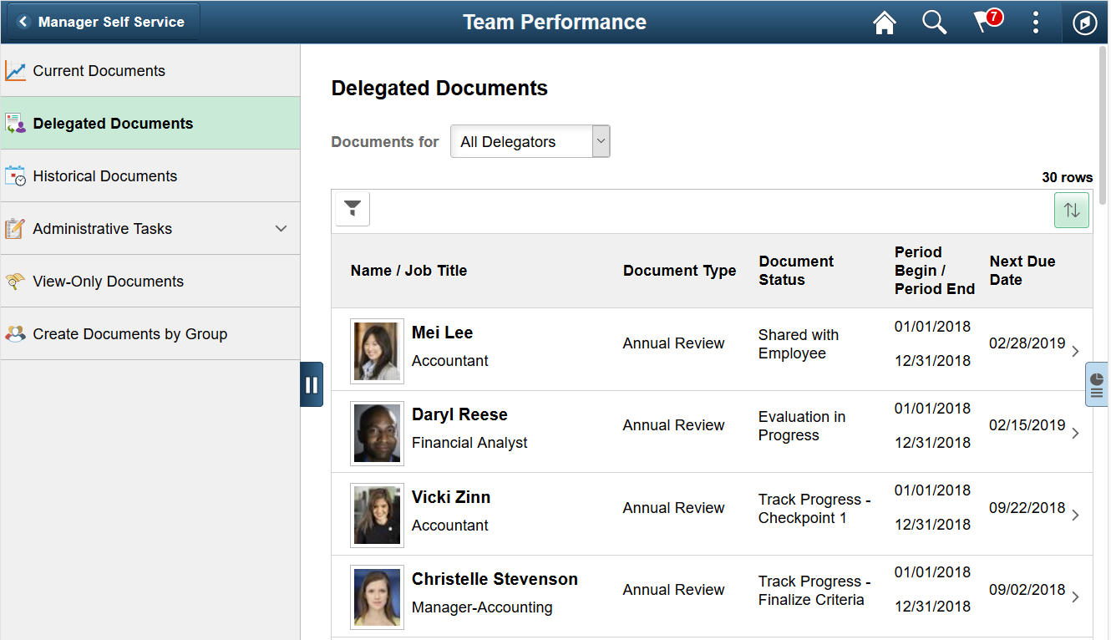The width and height of the screenshot is (1111, 640).
Task: Click Period Begin / Period End header
Action: click(935, 271)
